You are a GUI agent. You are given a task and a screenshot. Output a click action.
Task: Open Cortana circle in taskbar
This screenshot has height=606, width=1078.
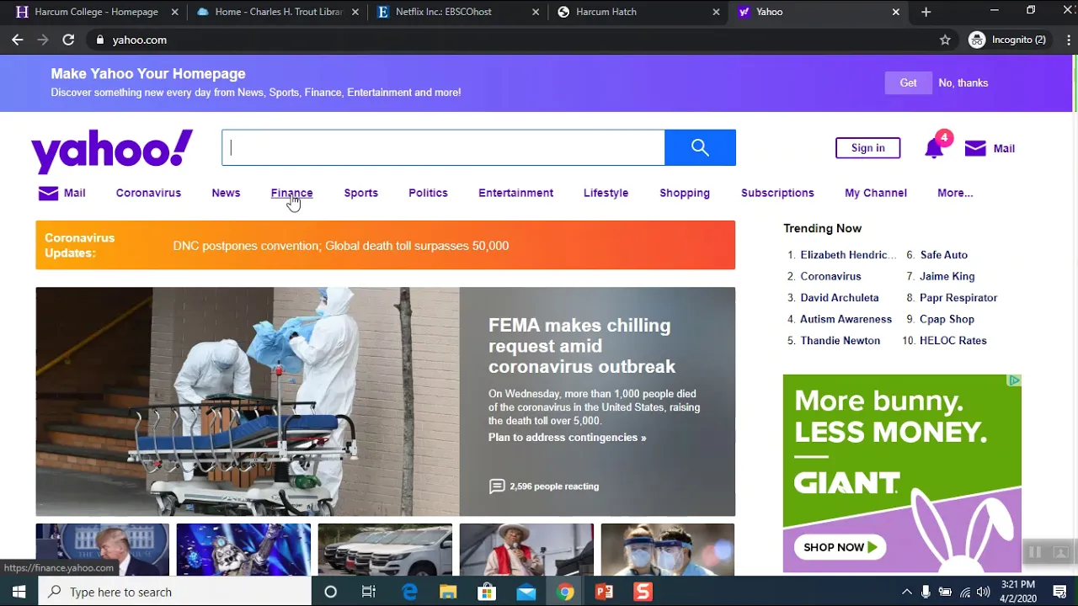tap(330, 592)
